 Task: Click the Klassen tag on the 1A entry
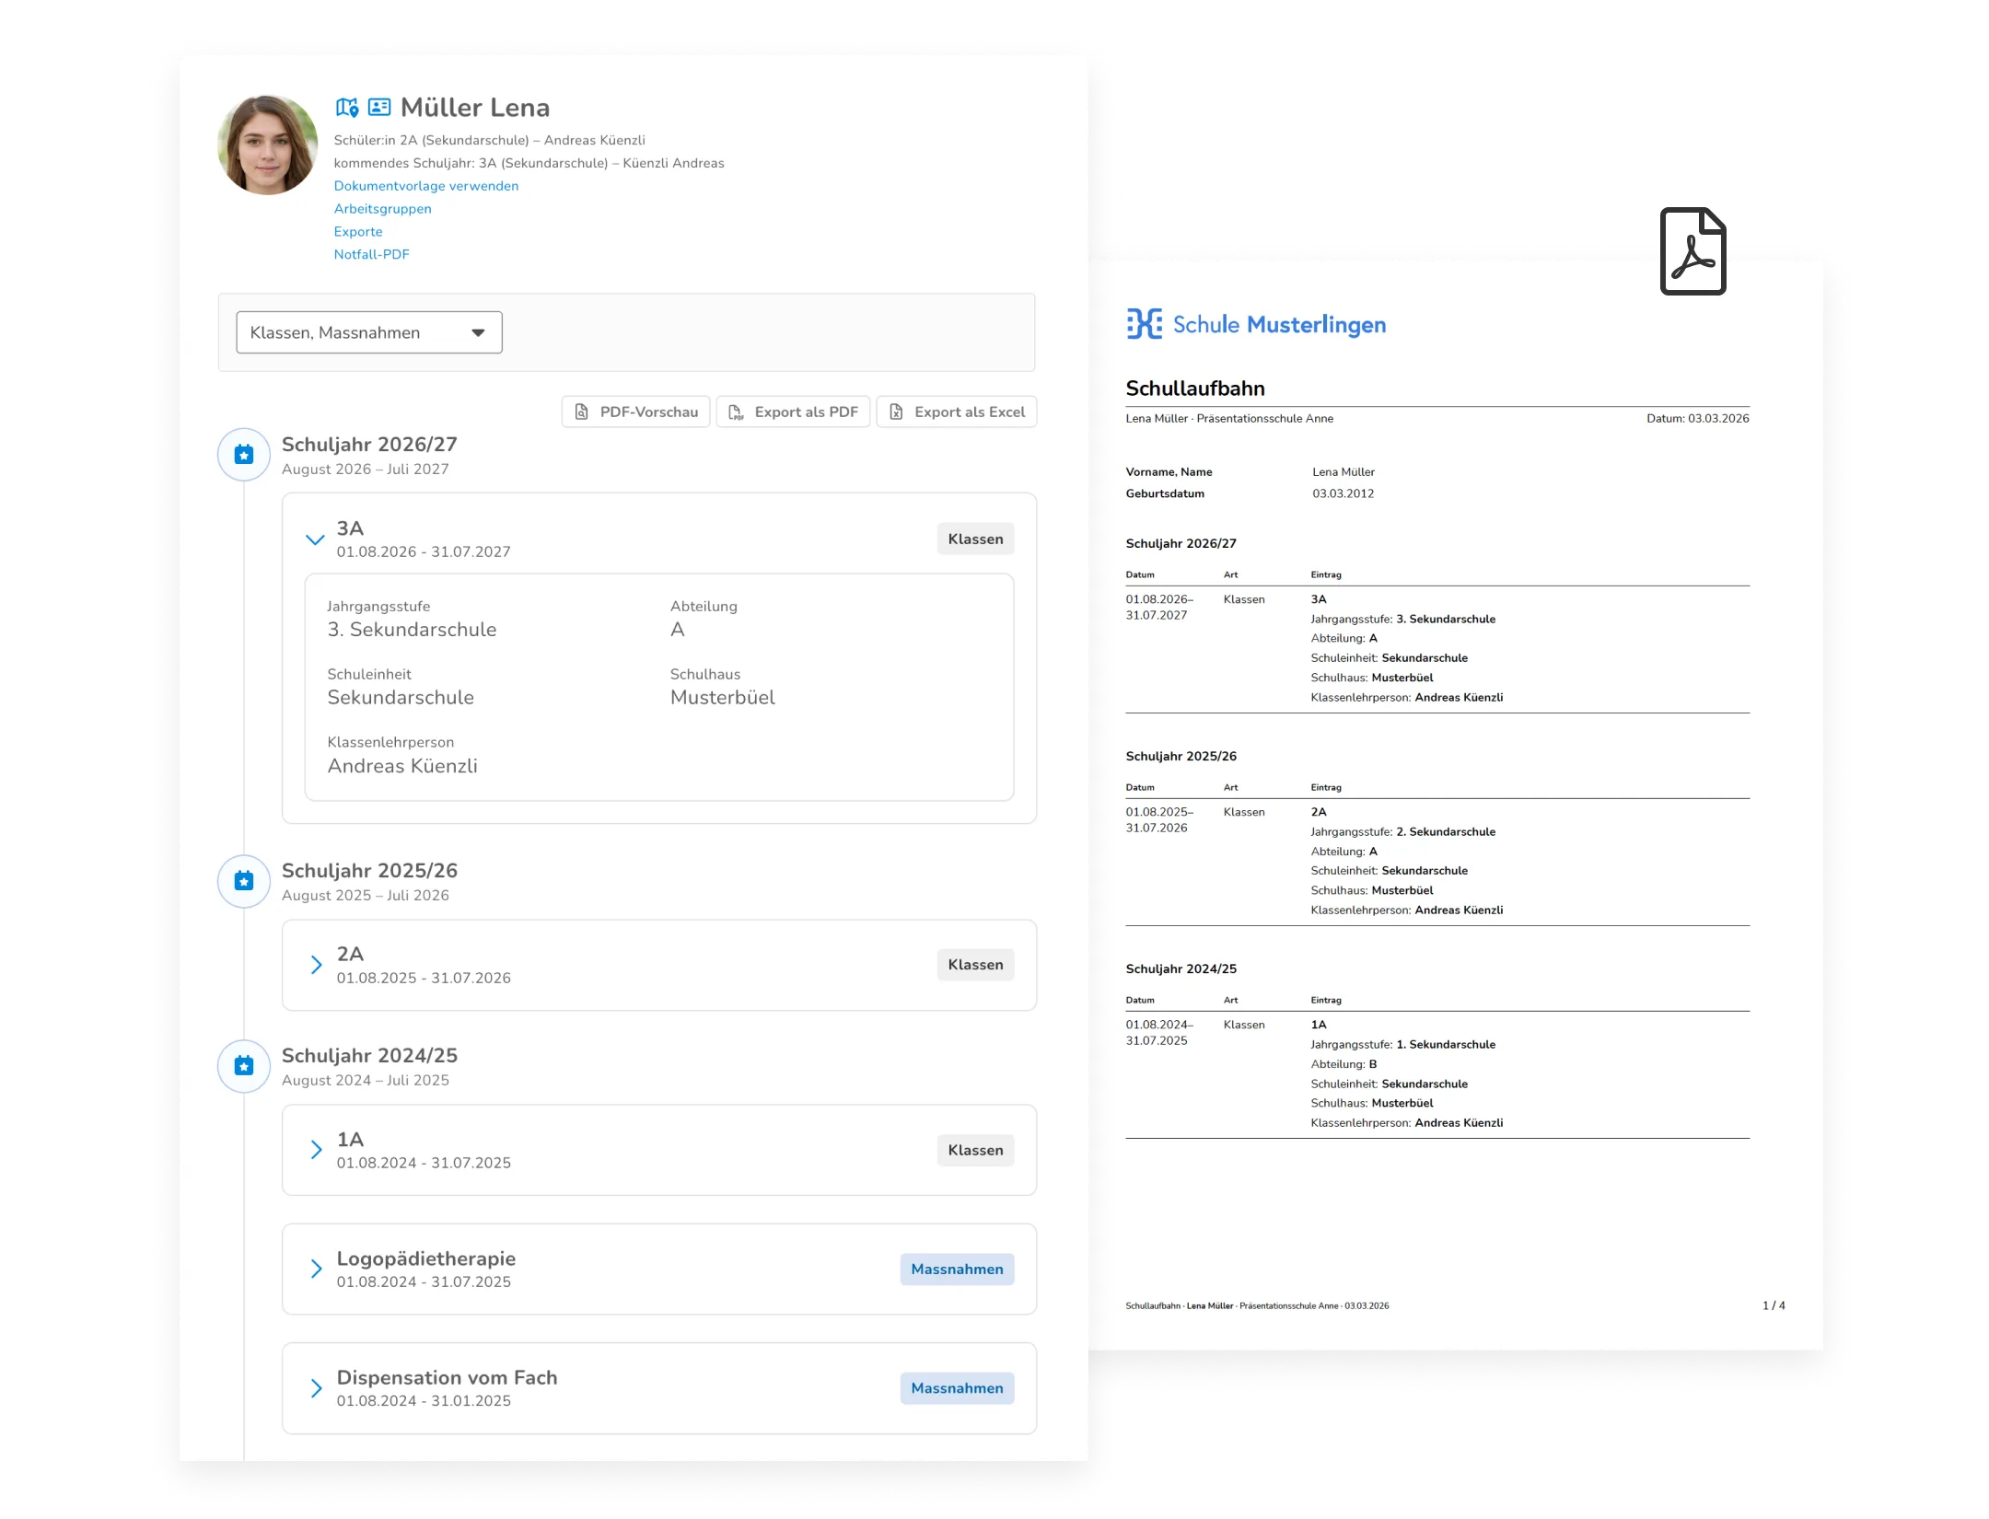click(975, 1151)
